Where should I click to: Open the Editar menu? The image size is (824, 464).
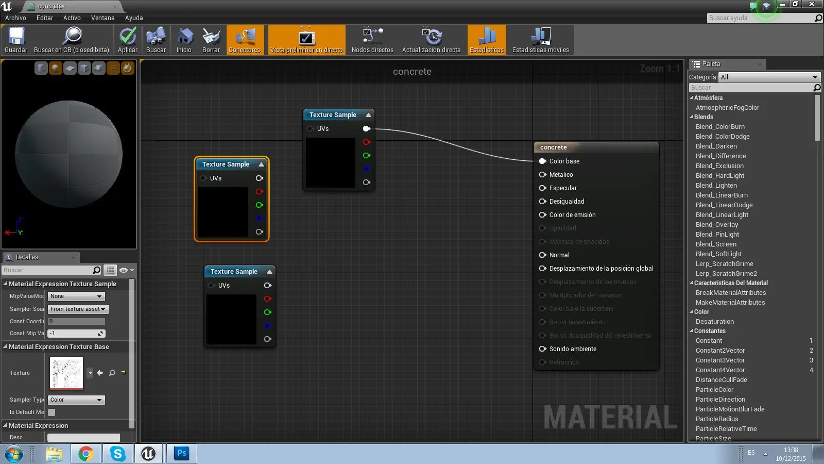[x=45, y=18]
